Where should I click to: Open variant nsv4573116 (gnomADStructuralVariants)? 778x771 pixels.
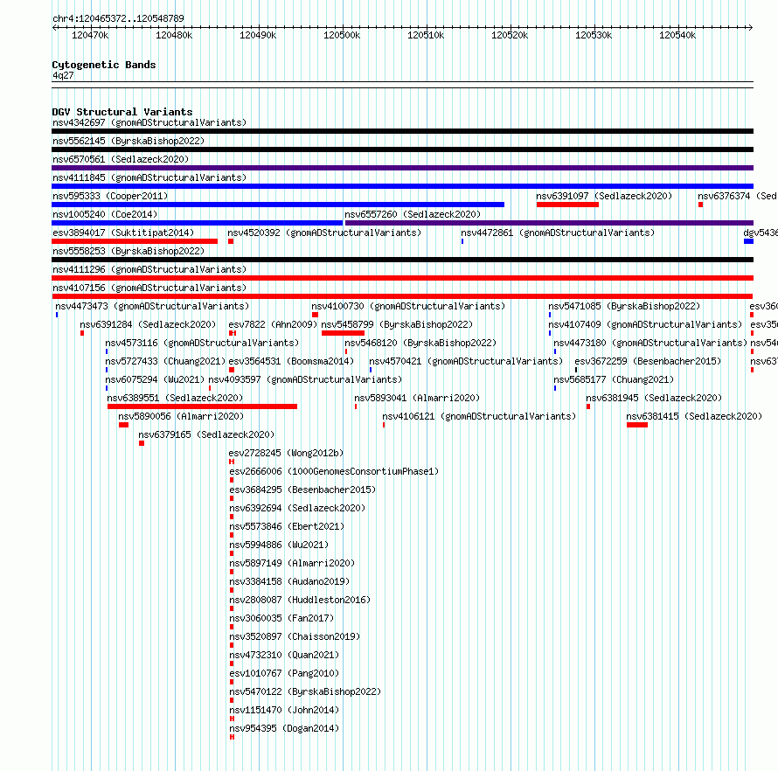click(x=202, y=343)
